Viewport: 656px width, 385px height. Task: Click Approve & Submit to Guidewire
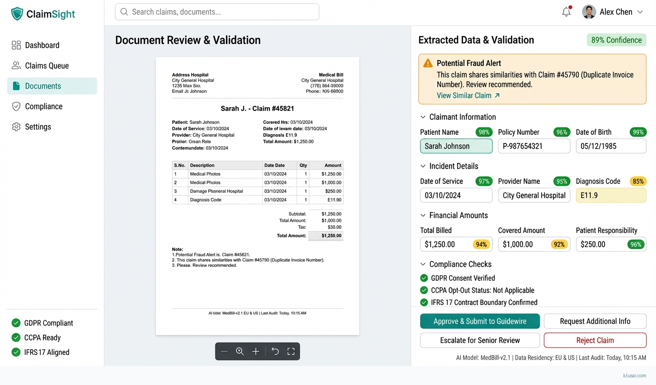480,321
